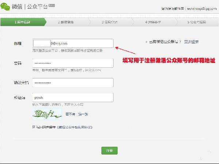Focus the 密码 password field
The width and height of the screenshot is (219, 164).
(x=73, y=63)
